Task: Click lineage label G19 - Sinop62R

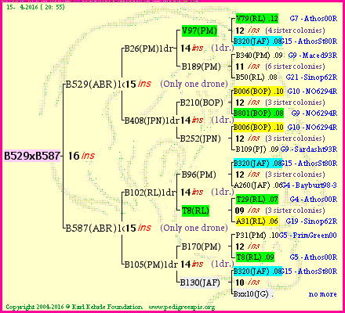Action: (311, 221)
